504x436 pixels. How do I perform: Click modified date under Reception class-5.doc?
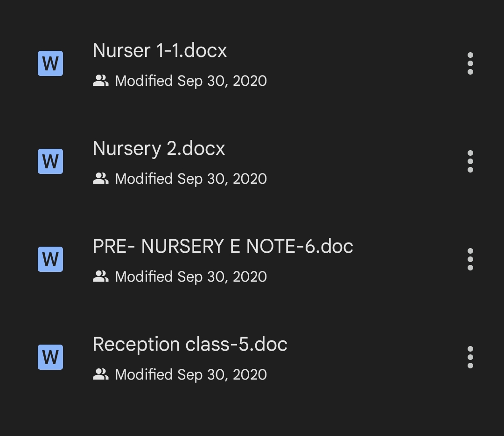(191, 375)
